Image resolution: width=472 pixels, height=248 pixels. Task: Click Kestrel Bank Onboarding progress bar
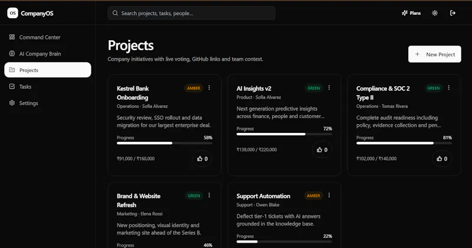click(165, 143)
